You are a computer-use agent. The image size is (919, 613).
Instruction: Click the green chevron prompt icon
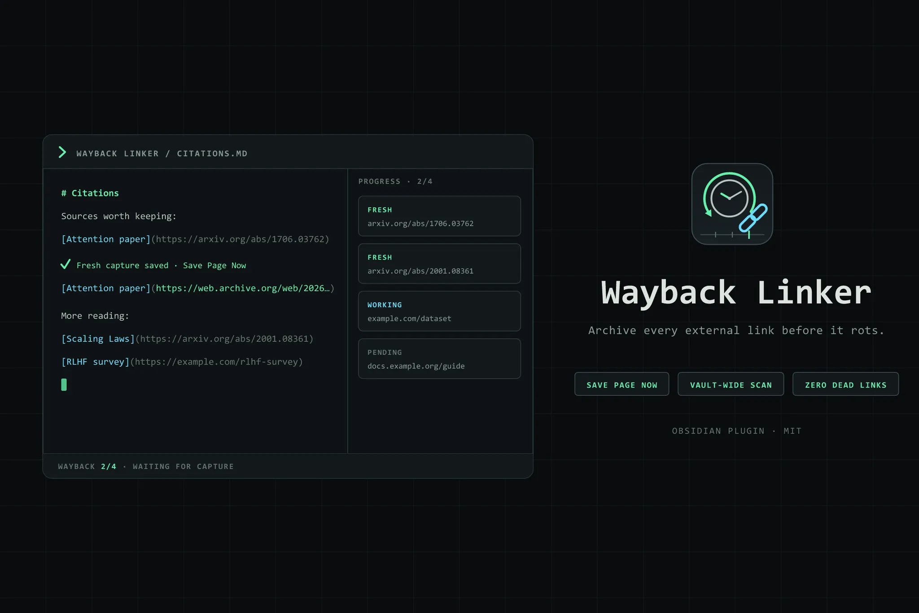pos(62,153)
